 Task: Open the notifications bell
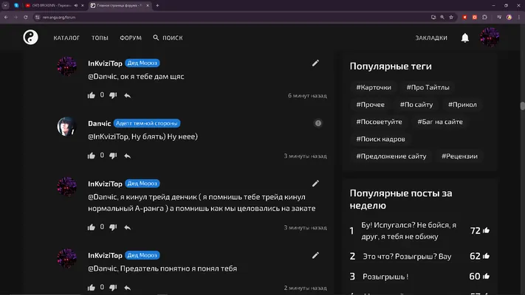[464, 38]
